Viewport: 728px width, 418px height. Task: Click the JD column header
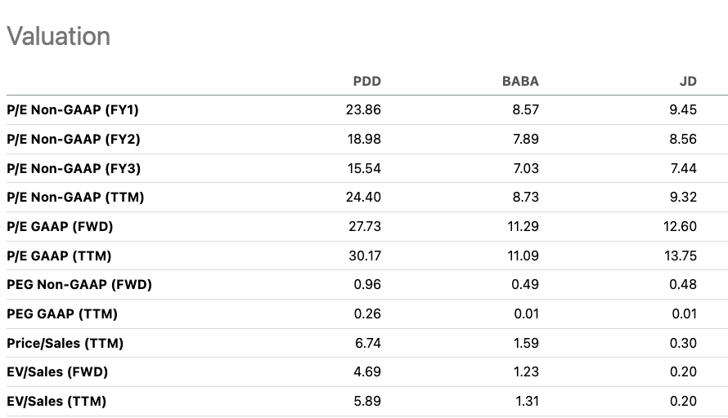tap(688, 81)
